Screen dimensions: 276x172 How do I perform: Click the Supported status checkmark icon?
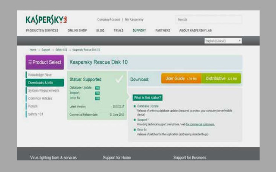click(119, 79)
